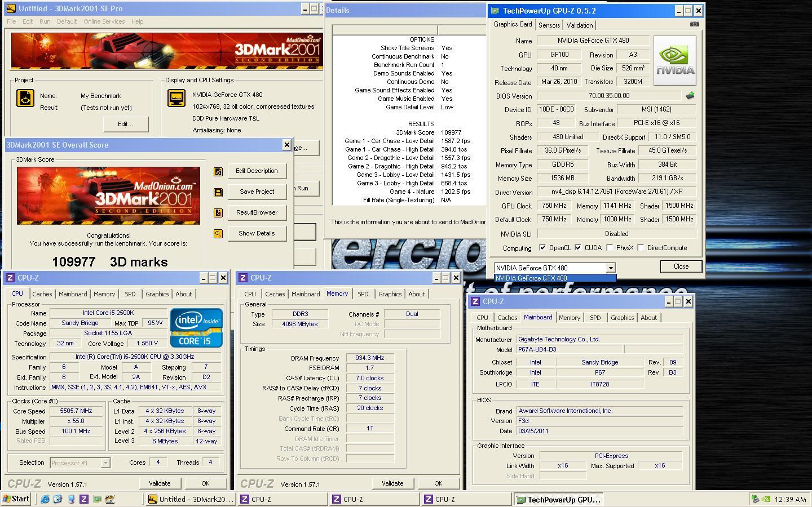Click the BIOS Version field in GPU-Z
The width and height of the screenshot is (812, 507).
pyautogui.click(x=609, y=96)
